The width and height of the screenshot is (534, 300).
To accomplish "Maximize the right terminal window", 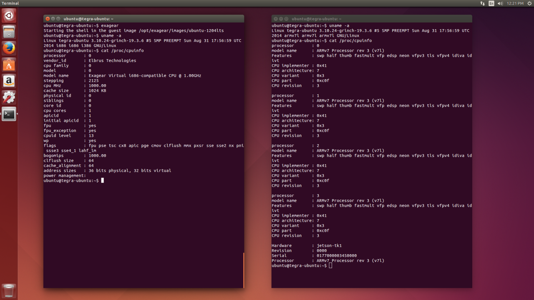I will (287, 19).
